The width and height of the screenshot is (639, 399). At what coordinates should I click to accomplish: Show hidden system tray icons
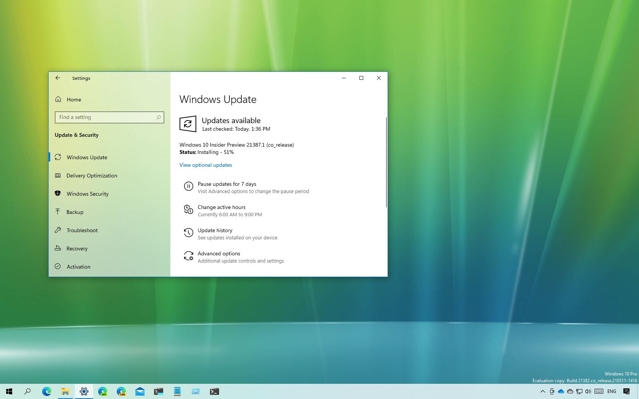pyautogui.click(x=542, y=391)
